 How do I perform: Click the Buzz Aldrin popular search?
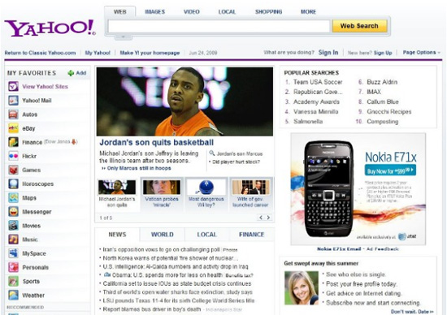382,82
